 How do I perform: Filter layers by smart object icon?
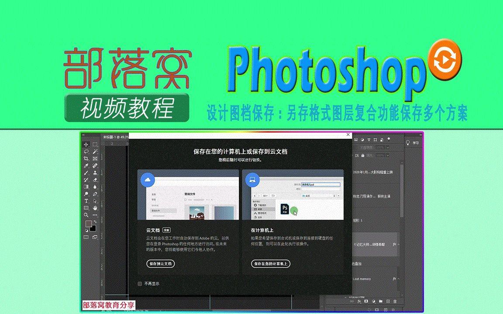(382, 140)
